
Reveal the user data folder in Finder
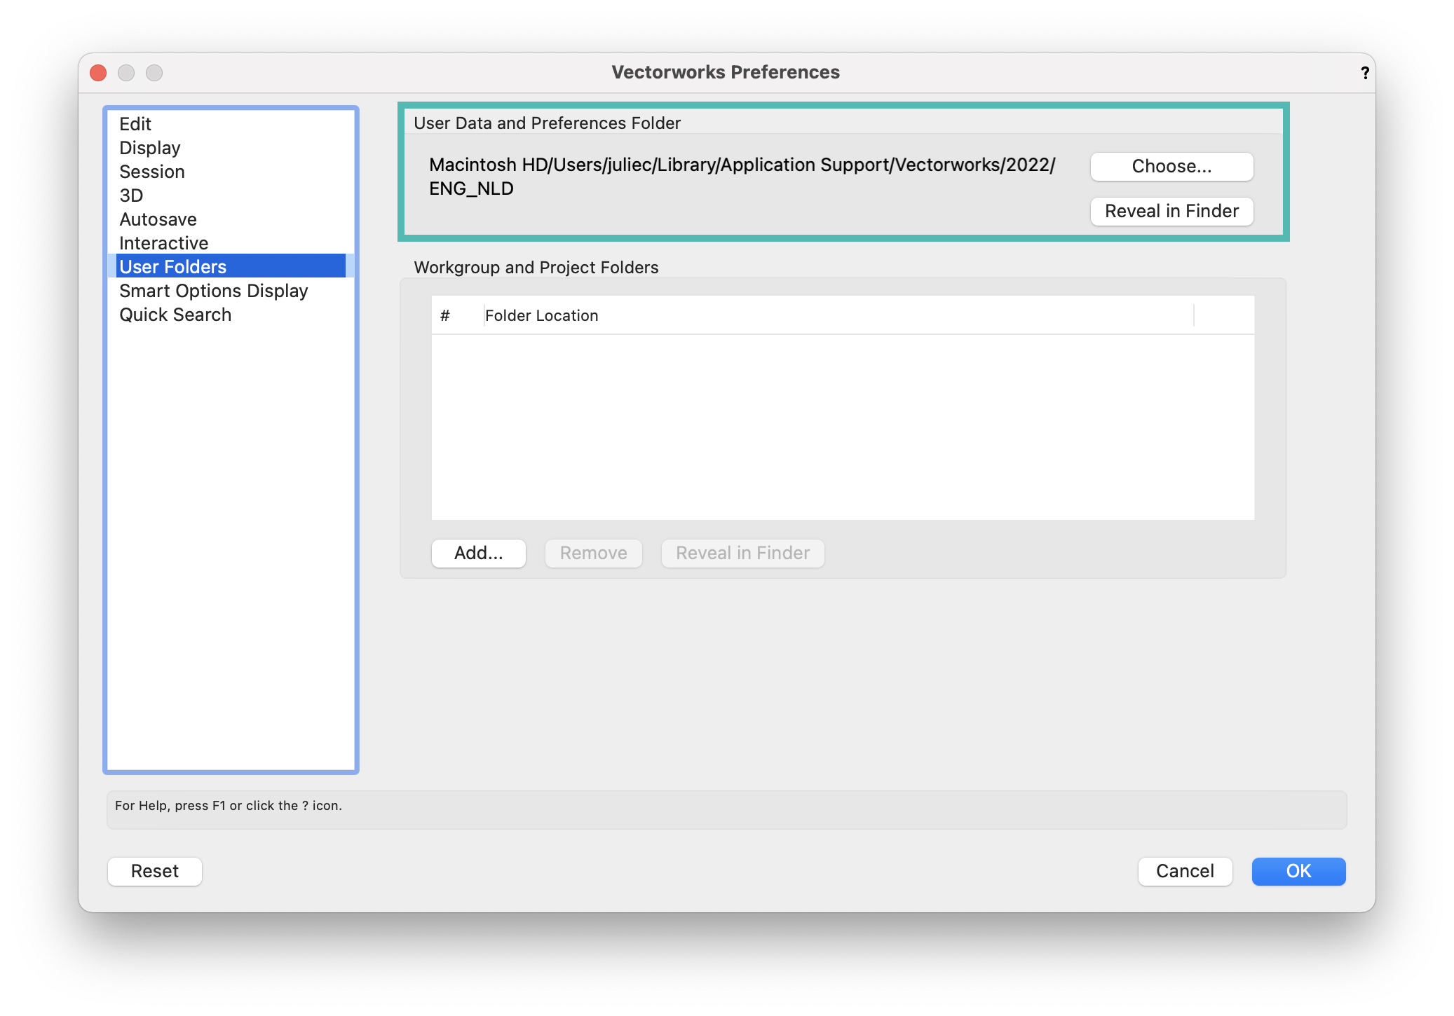tap(1171, 212)
